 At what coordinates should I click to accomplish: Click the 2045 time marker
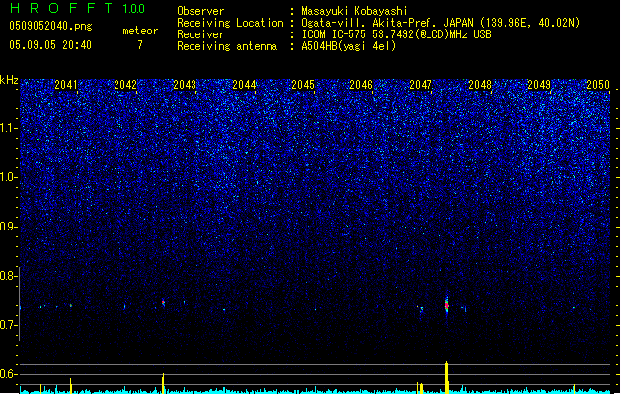303,84
